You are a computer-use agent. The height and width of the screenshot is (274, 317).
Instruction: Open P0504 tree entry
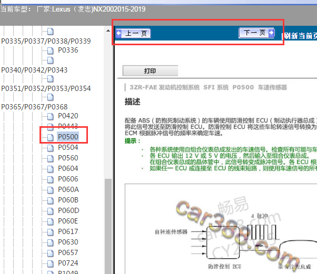(68, 147)
